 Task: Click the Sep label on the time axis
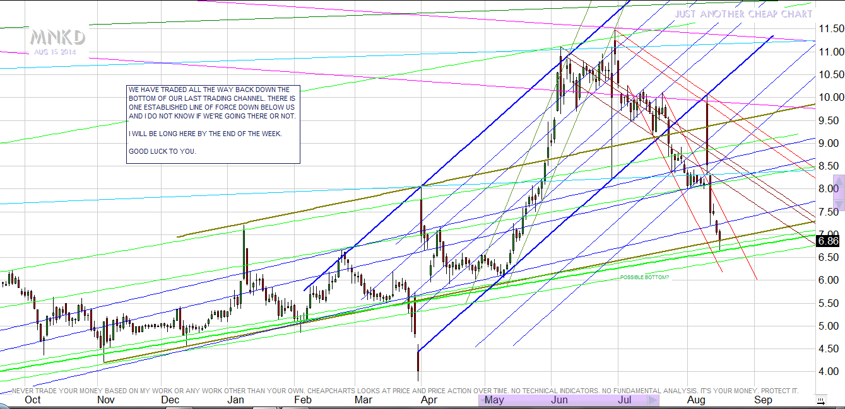[x=763, y=400]
